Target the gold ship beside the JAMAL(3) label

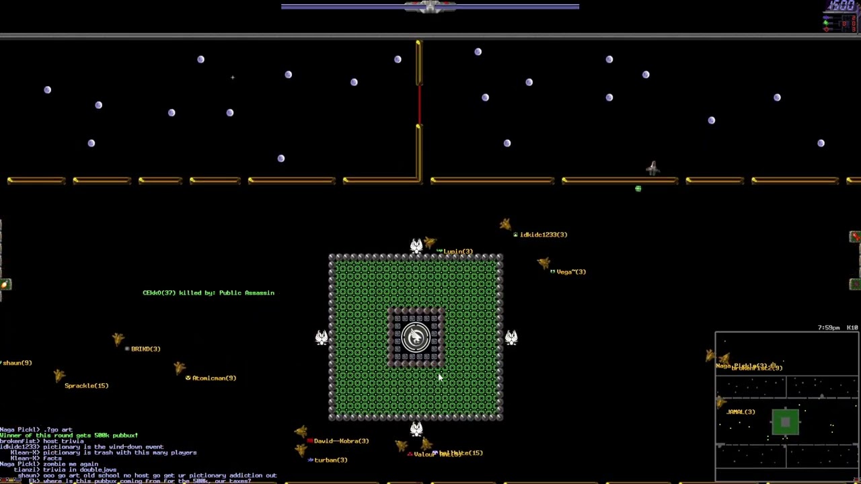tap(721, 403)
